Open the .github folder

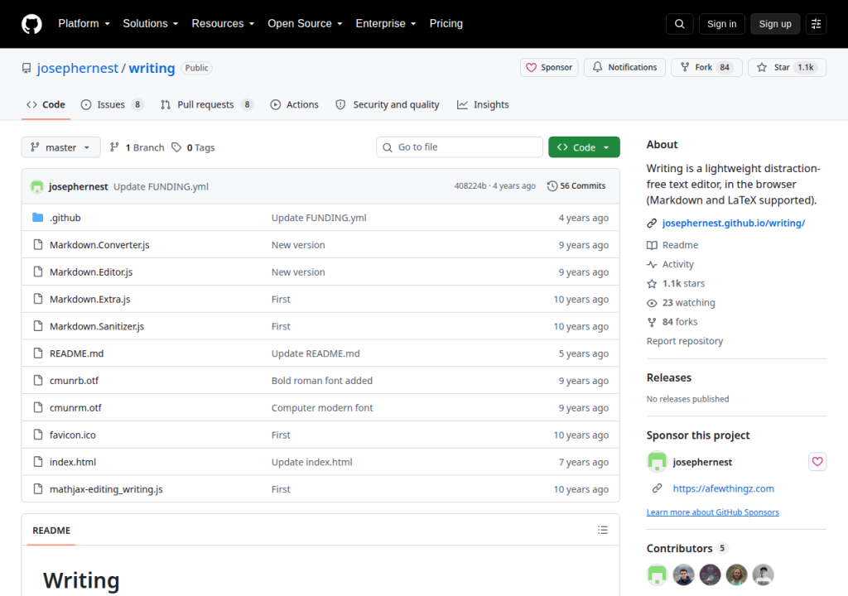tap(65, 218)
